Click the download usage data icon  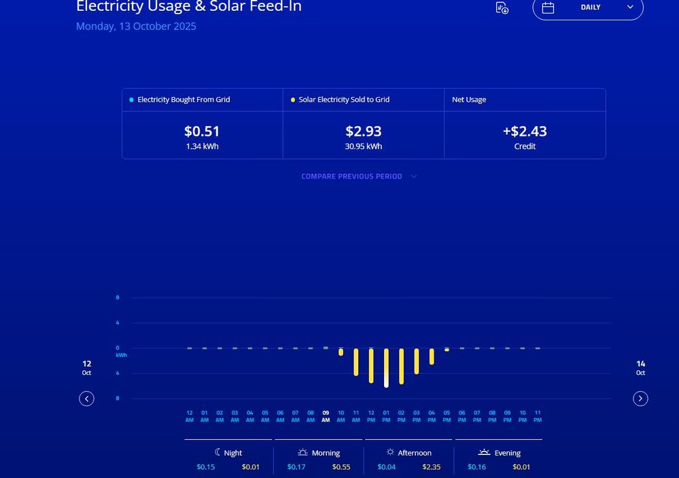coord(502,8)
